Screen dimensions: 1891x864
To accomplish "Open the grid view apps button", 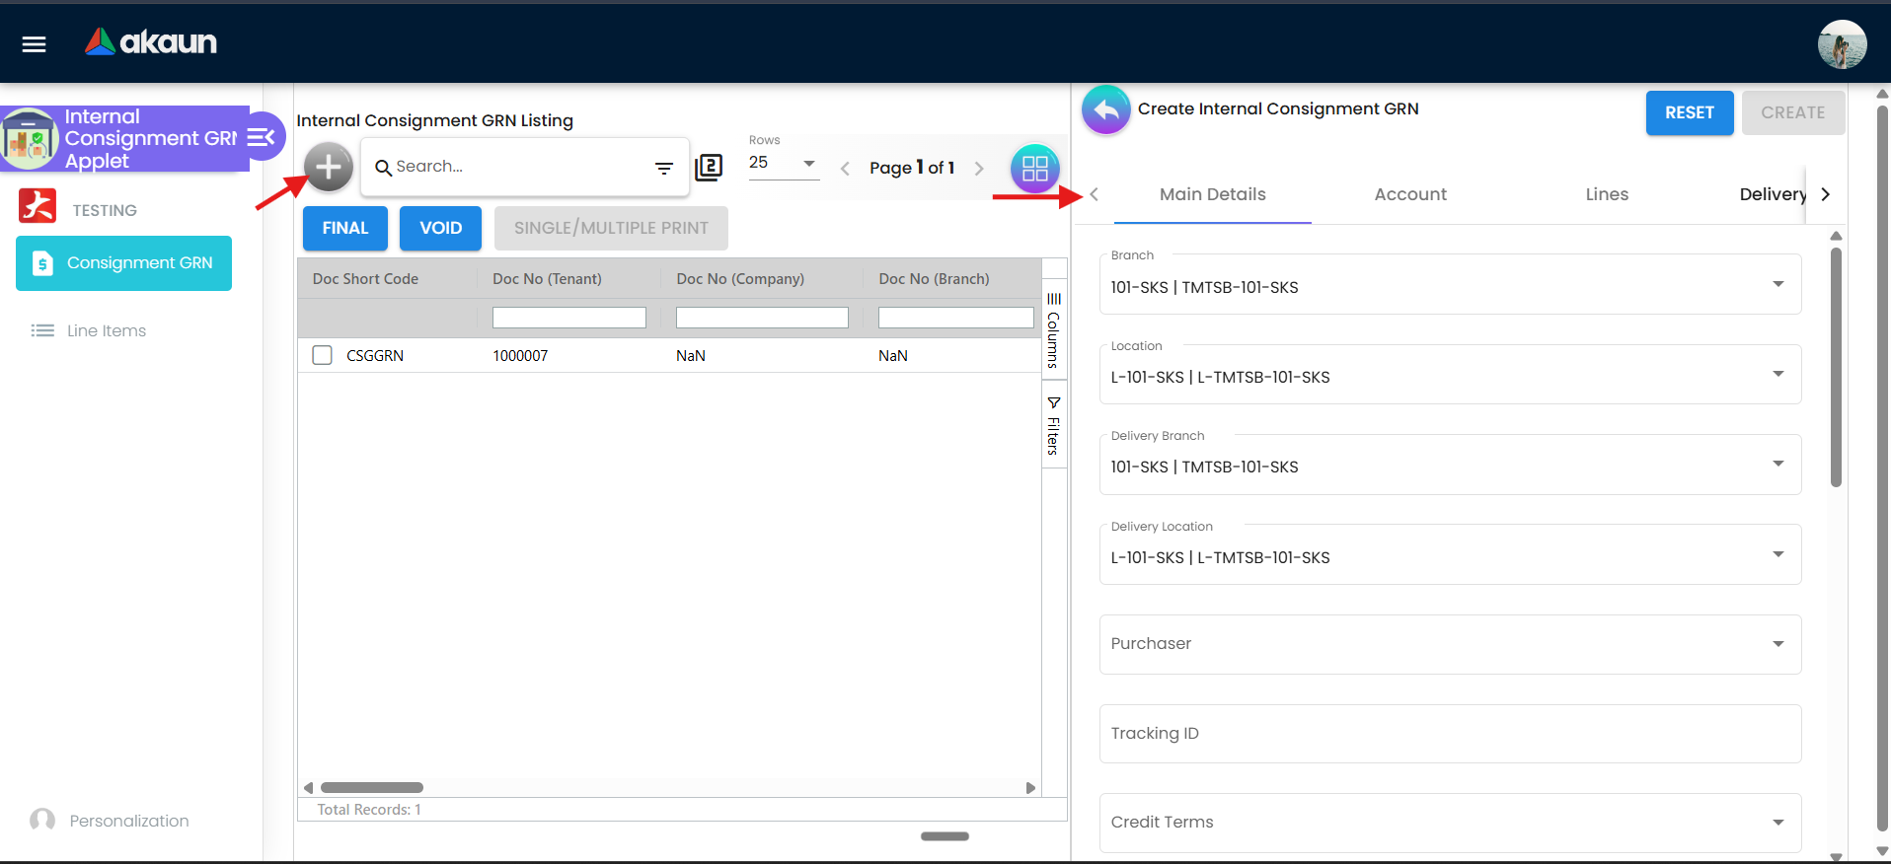I will (x=1034, y=169).
